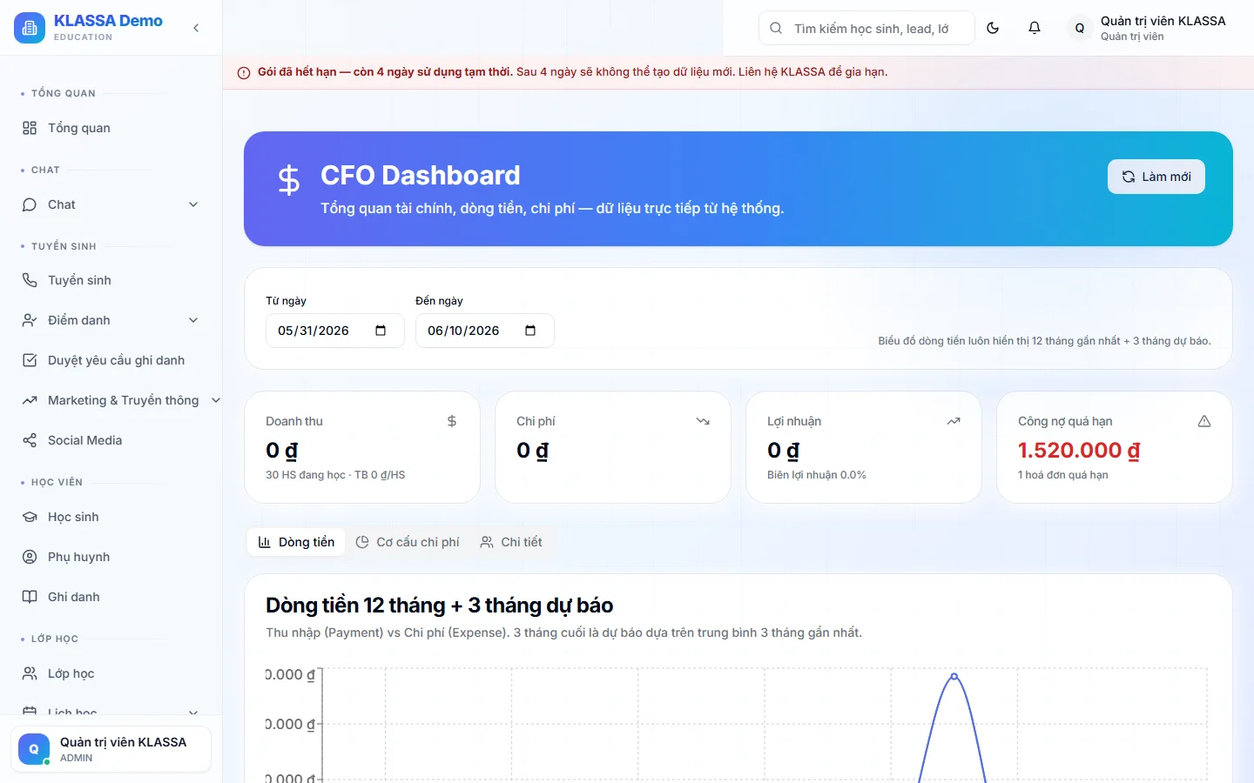Click the Chat bubble icon
The width and height of the screenshot is (1254, 783).
tap(30, 204)
